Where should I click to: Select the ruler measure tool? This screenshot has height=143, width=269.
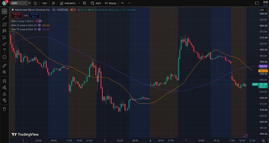tap(5, 66)
